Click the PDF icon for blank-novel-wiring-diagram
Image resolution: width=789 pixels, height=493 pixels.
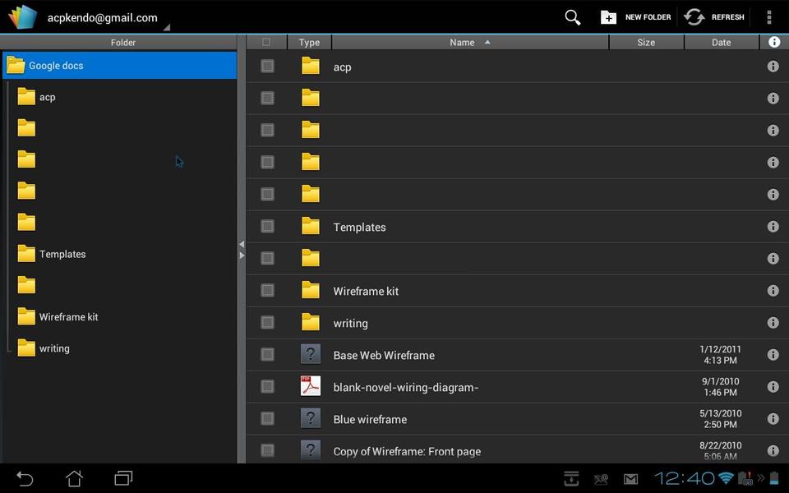(310, 386)
